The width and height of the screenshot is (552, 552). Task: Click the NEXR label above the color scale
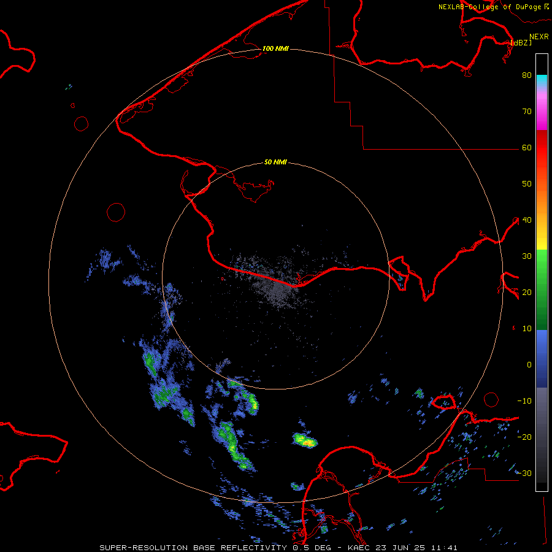coord(539,37)
